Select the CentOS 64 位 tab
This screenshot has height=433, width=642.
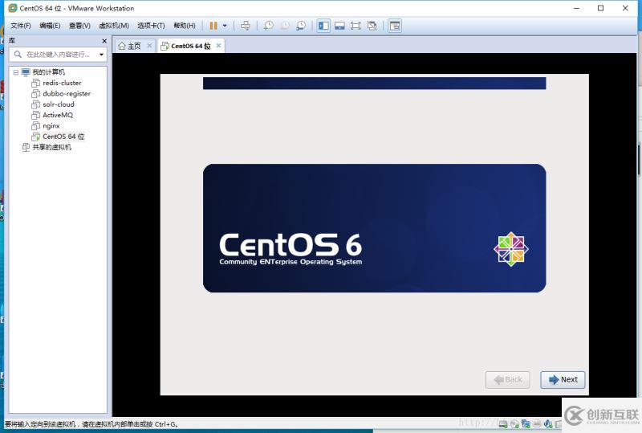tap(191, 46)
